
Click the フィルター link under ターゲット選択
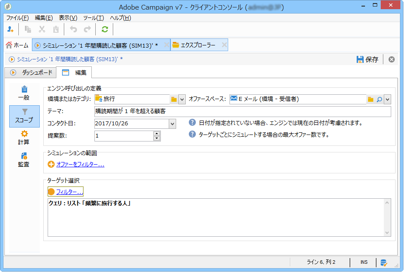[x=69, y=192]
